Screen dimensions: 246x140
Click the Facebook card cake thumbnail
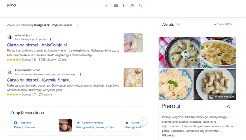click(x=65, y=125)
